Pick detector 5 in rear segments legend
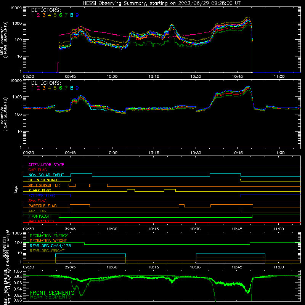Image resolution: width=305 pixels, height=305 pixels. tap(55, 88)
